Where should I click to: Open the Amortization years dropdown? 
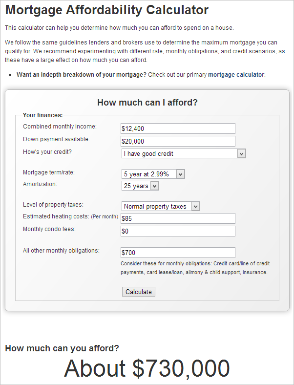point(155,186)
